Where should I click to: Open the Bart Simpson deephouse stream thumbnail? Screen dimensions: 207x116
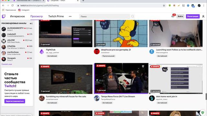click(121, 34)
